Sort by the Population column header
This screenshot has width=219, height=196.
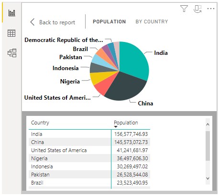click(126, 123)
